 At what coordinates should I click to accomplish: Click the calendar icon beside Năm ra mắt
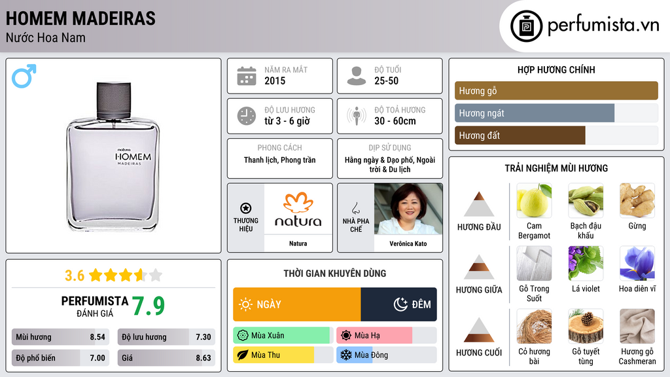(x=247, y=76)
